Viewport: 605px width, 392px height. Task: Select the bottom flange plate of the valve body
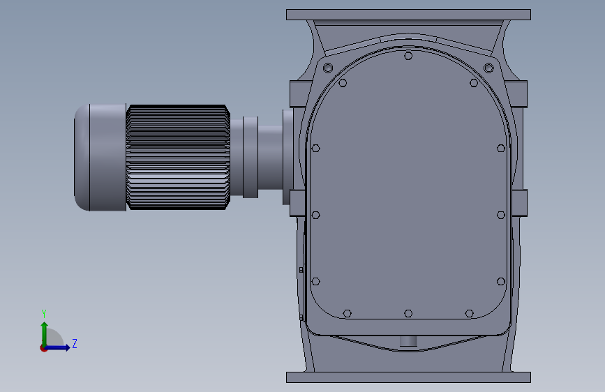[408, 377]
